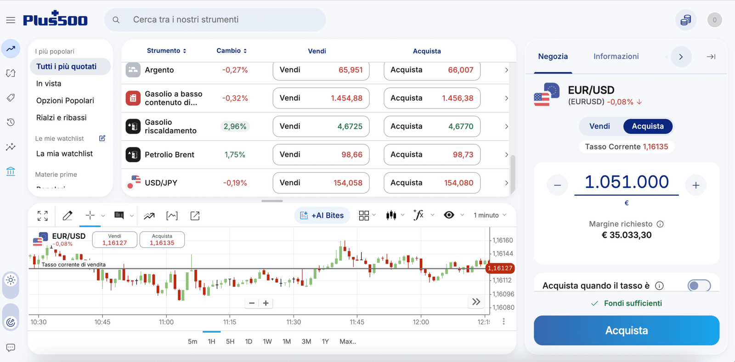Image resolution: width=735 pixels, height=362 pixels.
Task: Expand the annotation tool options arrow
Action: click(x=132, y=215)
